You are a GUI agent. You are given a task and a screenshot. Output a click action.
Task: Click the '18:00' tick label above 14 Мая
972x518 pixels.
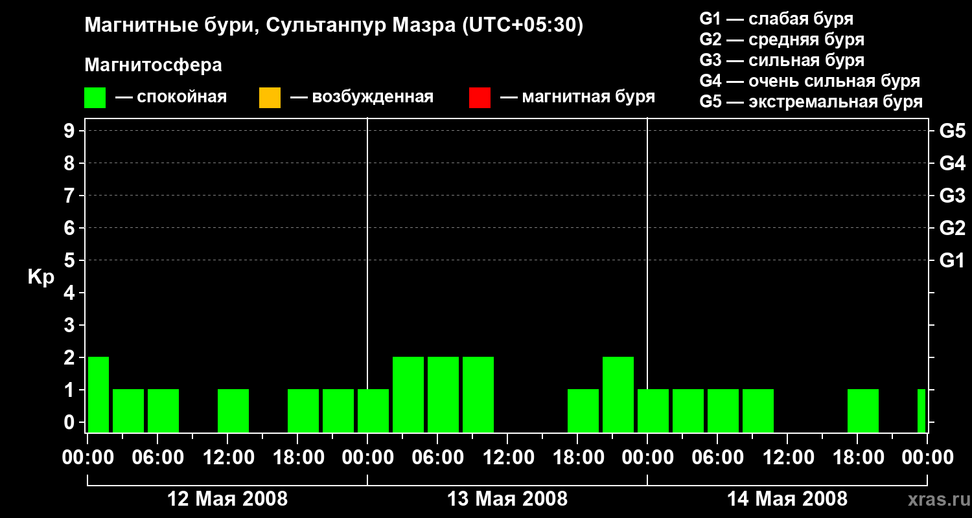click(857, 458)
